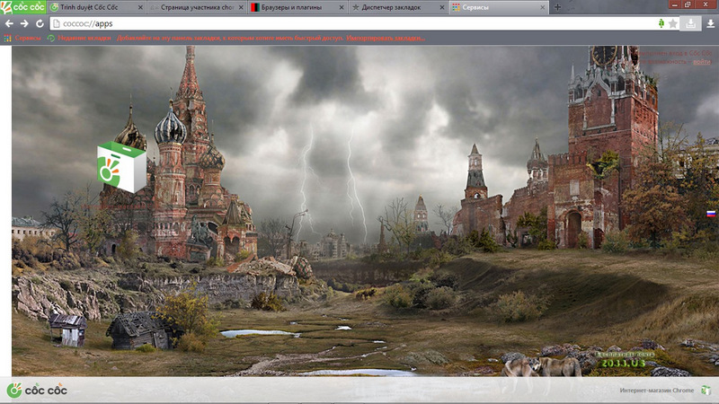Screen dimensions: 719x404
Task: Click the download arrow at toolbar end
Action: [710, 23]
